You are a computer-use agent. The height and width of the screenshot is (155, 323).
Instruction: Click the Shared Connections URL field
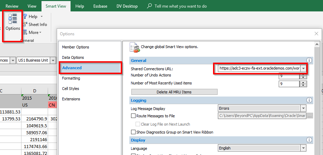tap(259, 68)
